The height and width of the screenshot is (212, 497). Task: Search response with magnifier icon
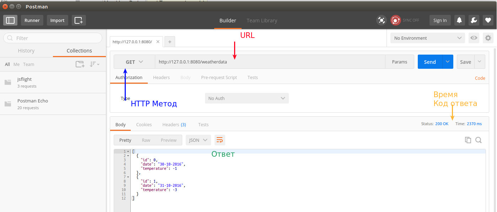click(x=479, y=140)
